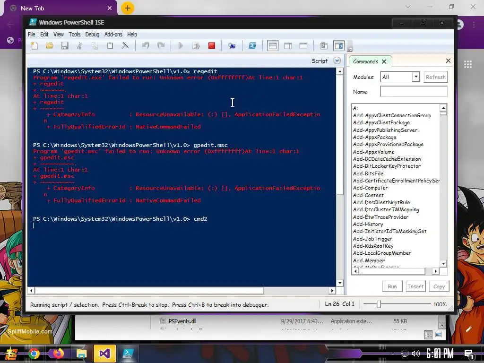Undo with the left curved arrow icon
The height and width of the screenshot is (363, 484).
click(146, 46)
